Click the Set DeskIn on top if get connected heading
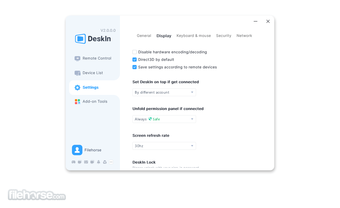 166,82
